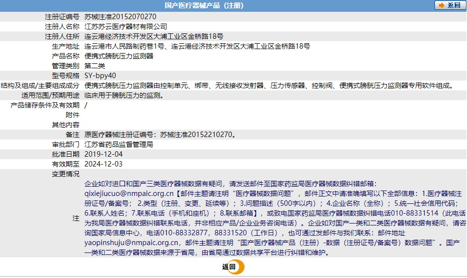
Task: Click the 附件 label
Action: (x=72, y=115)
